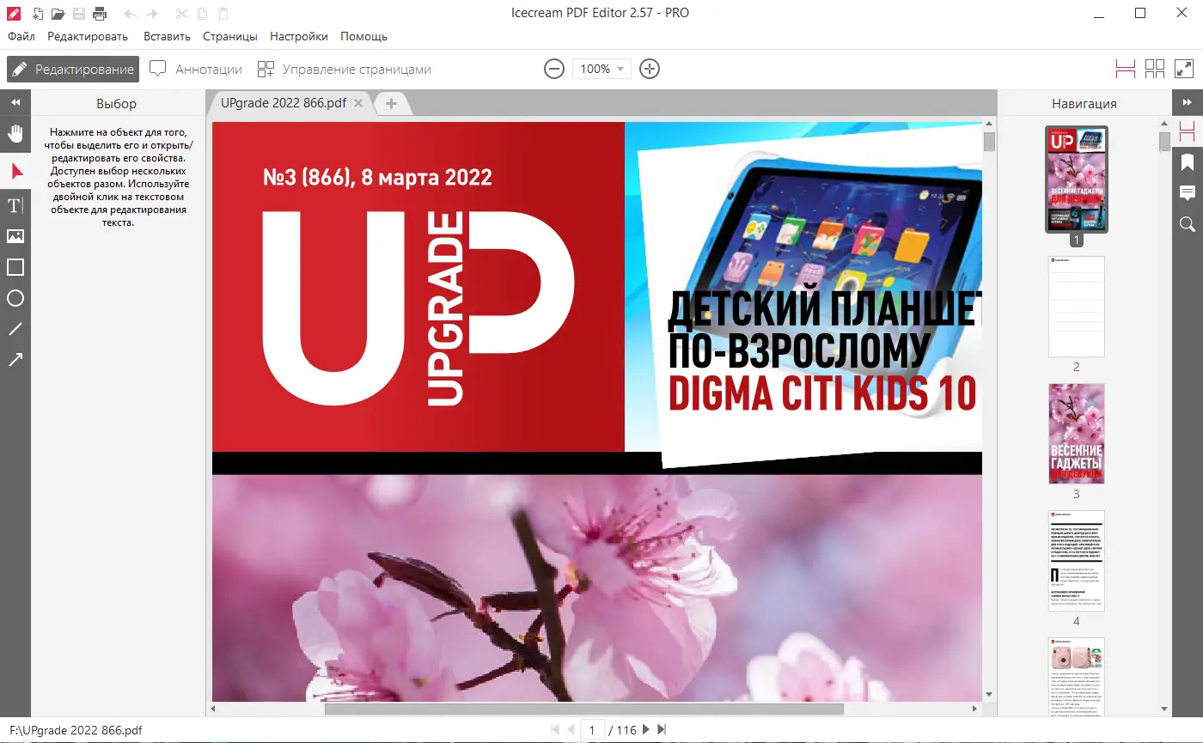Click the document scroll-down arrow

[x=989, y=694]
